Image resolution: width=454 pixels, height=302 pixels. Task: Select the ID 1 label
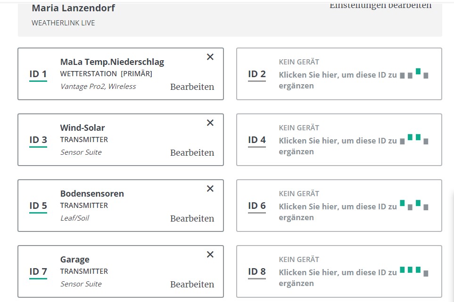pyautogui.click(x=38, y=74)
